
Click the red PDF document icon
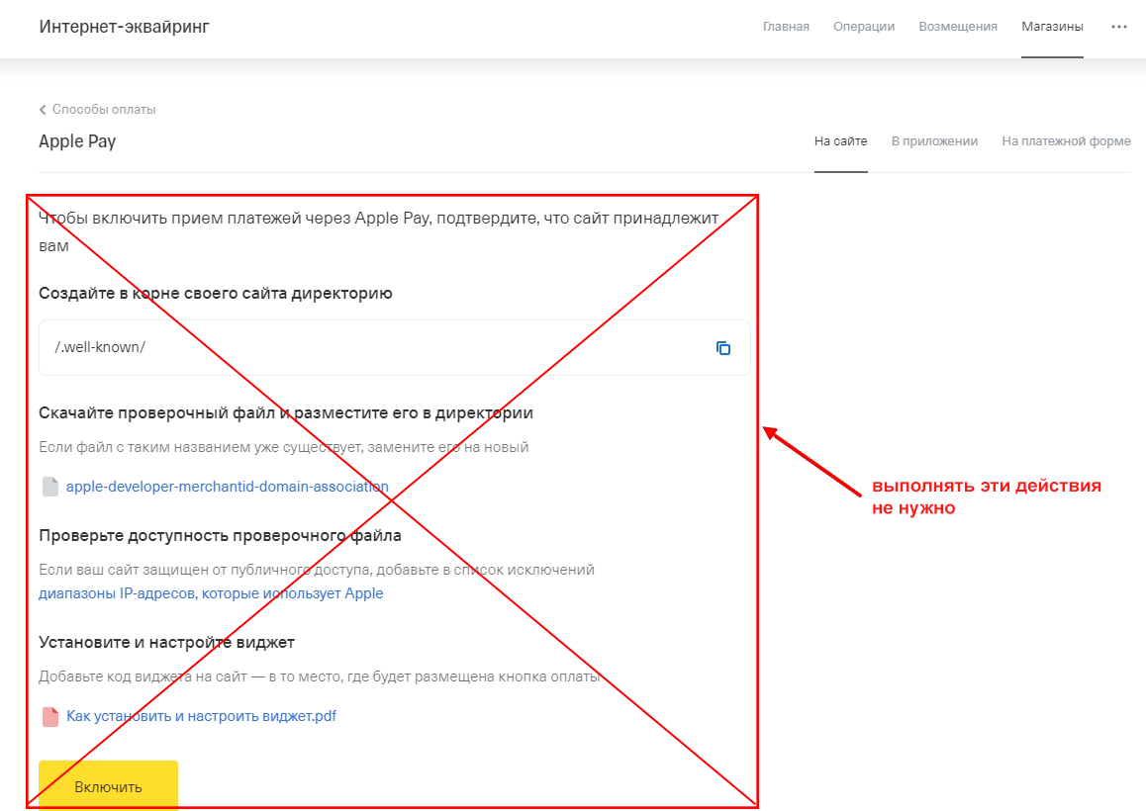click(x=50, y=716)
